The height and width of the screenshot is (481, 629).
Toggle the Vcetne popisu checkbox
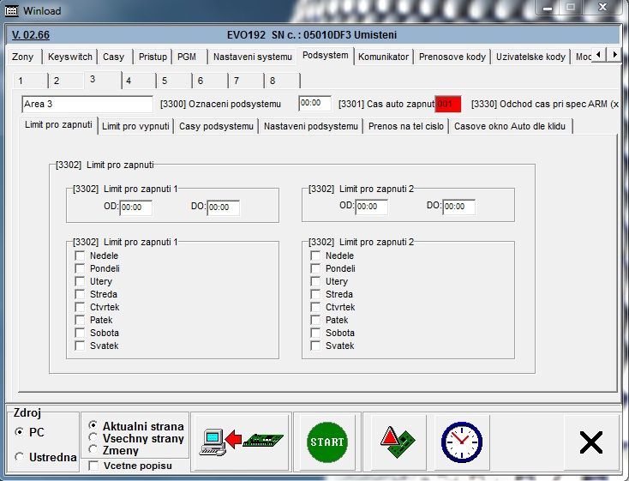93,466
